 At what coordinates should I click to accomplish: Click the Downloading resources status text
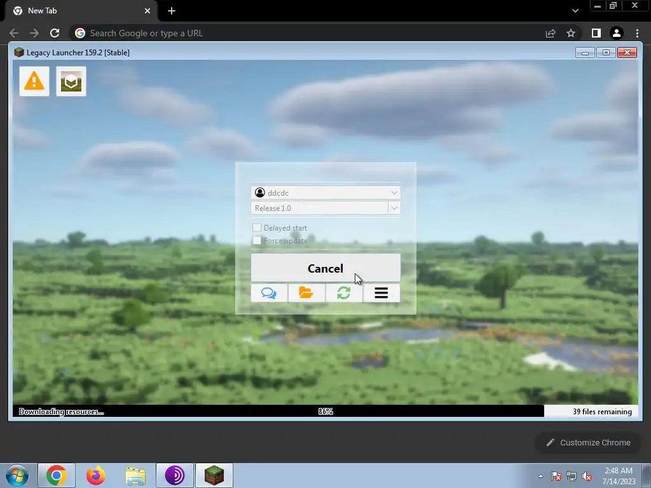pyautogui.click(x=61, y=412)
